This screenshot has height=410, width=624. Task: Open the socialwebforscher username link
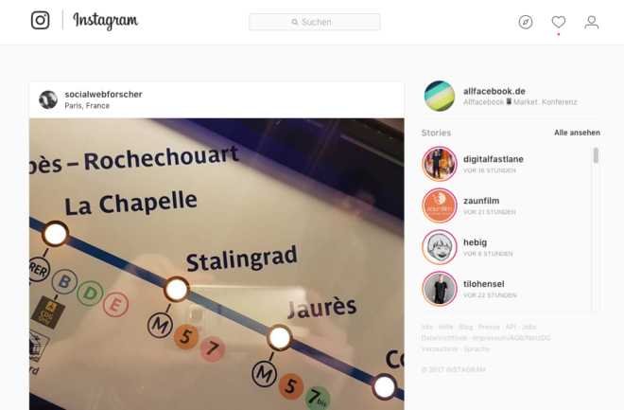103,95
